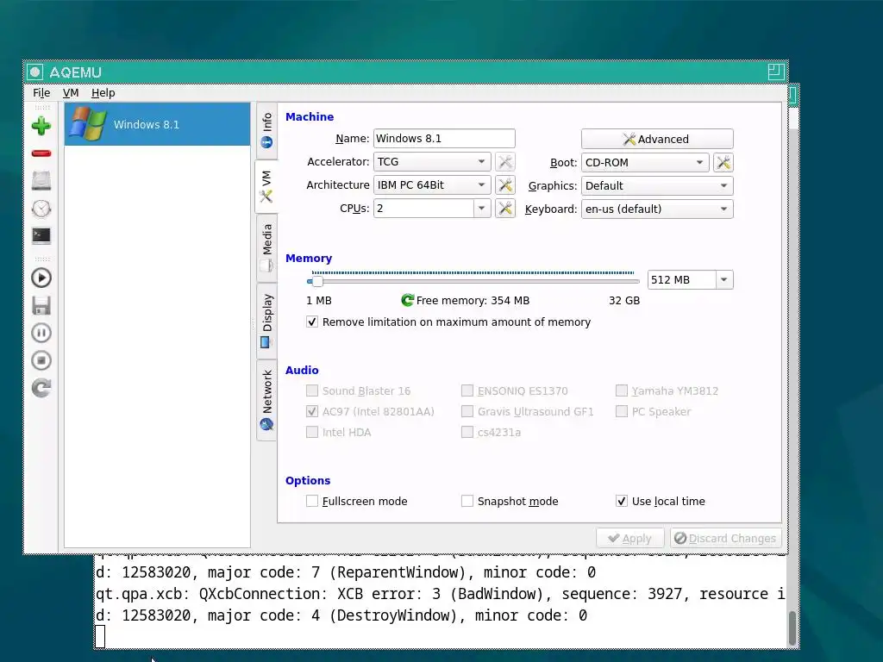Click the red minus Delete VM icon

click(x=41, y=153)
